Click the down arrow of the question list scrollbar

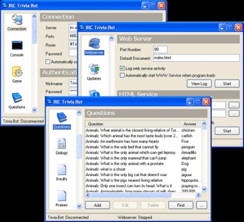point(204,190)
